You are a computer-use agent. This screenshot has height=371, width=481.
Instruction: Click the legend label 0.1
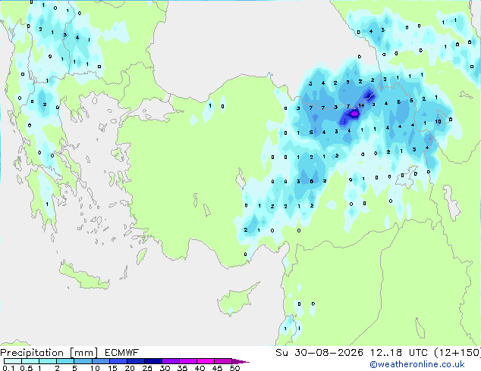click(x=8, y=368)
